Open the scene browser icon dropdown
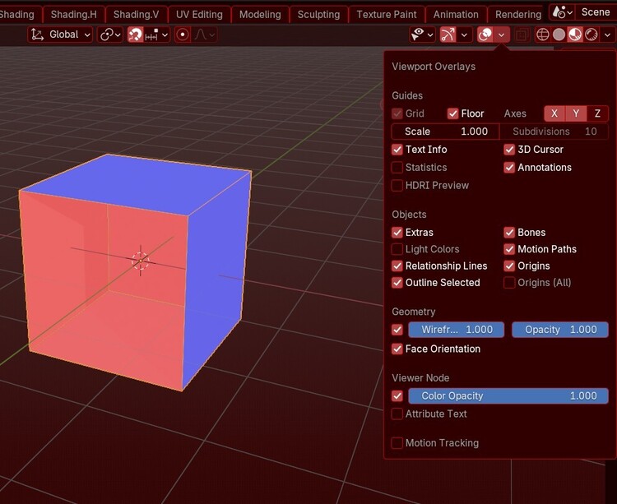The height and width of the screenshot is (504, 617). click(563, 12)
